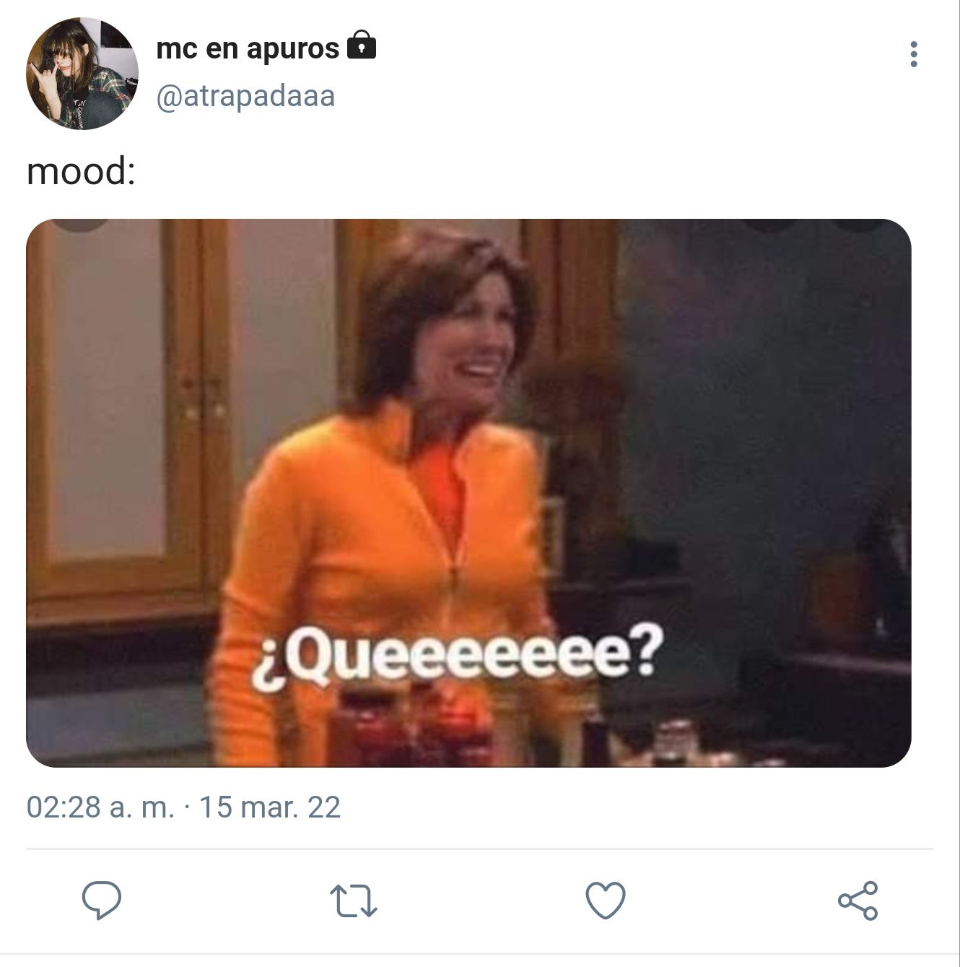Retweet the post using the arrows icon
This screenshot has height=967, width=960.
(354, 901)
